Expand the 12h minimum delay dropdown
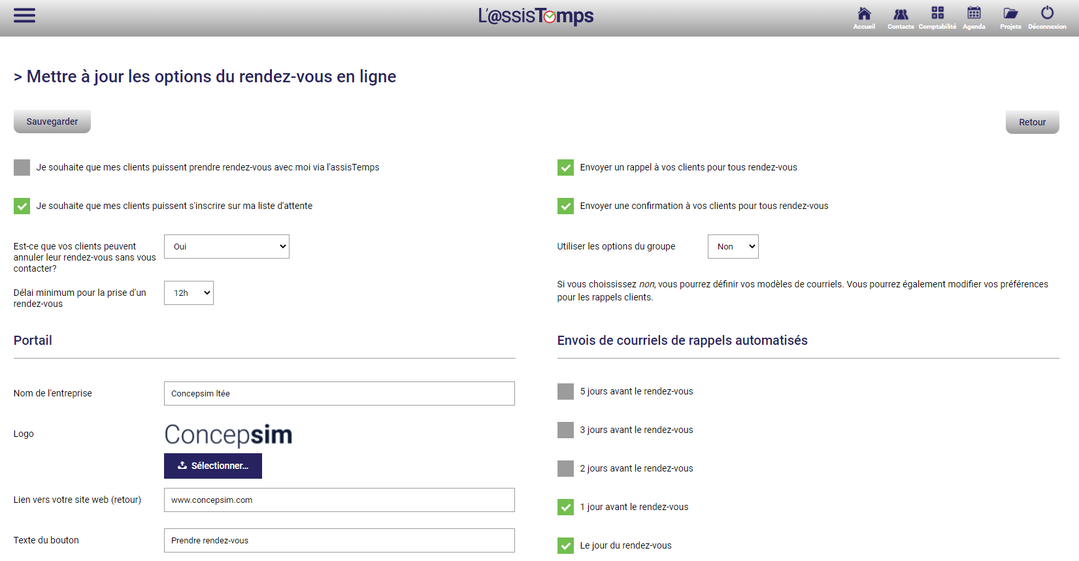The height and width of the screenshot is (561, 1079). pos(188,293)
